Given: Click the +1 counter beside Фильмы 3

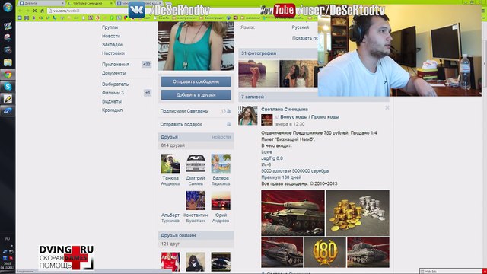Looking at the screenshot, I should point(148,93).
